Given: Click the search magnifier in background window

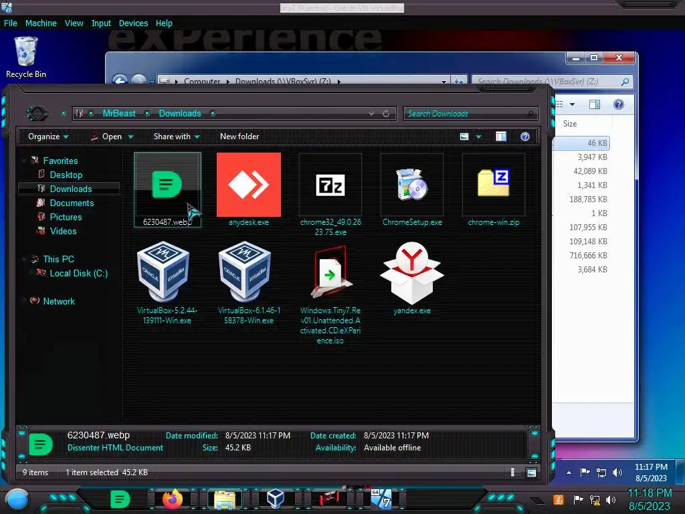Looking at the screenshot, I should tap(625, 81).
